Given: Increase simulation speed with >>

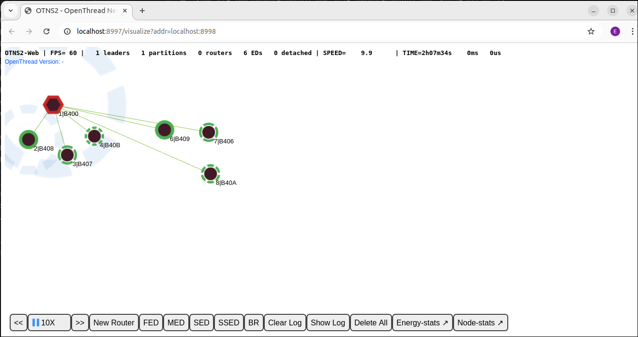Looking at the screenshot, I should [x=80, y=323].
